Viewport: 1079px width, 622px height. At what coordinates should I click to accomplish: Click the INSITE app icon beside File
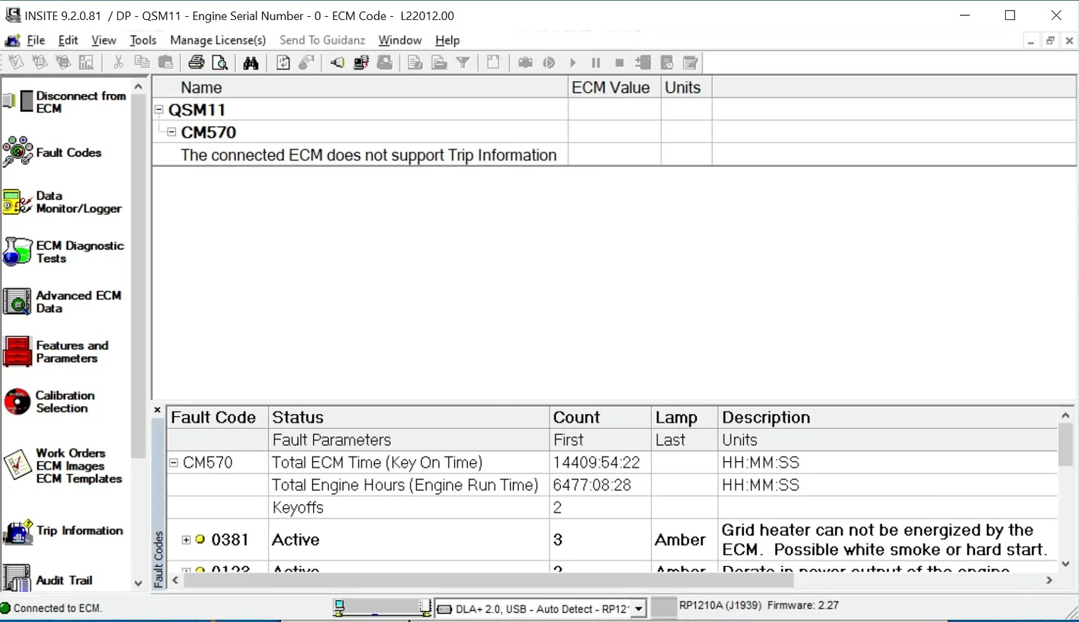click(x=13, y=41)
